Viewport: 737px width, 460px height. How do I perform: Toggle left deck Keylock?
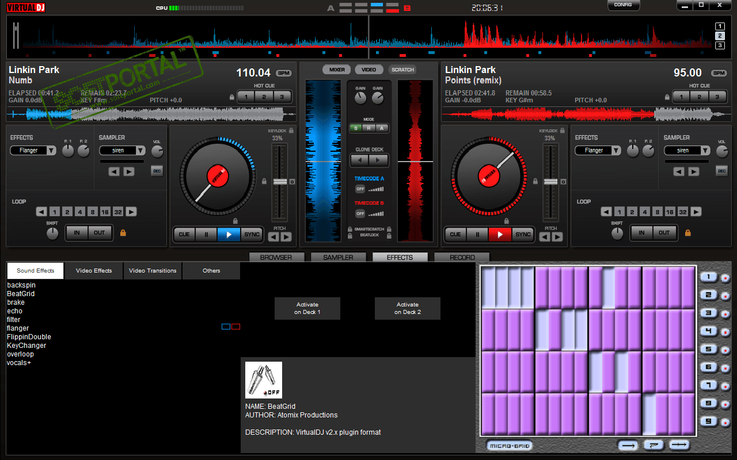291,131
